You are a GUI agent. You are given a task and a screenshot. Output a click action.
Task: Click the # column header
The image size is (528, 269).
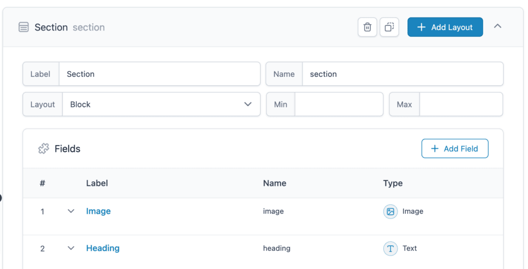pos(42,183)
